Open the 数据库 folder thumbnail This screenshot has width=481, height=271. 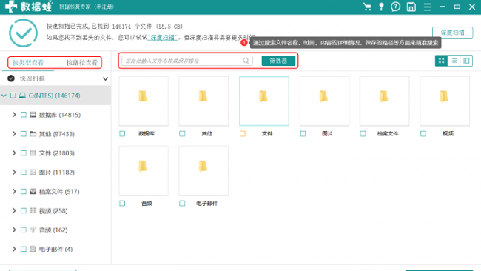(x=144, y=101)
